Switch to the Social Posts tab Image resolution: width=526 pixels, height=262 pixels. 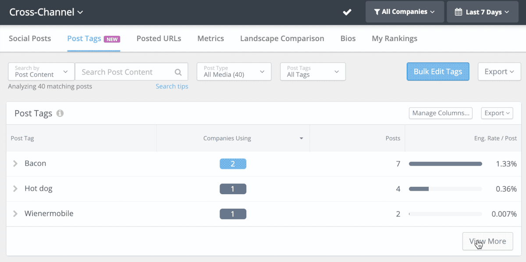point(30,38)
